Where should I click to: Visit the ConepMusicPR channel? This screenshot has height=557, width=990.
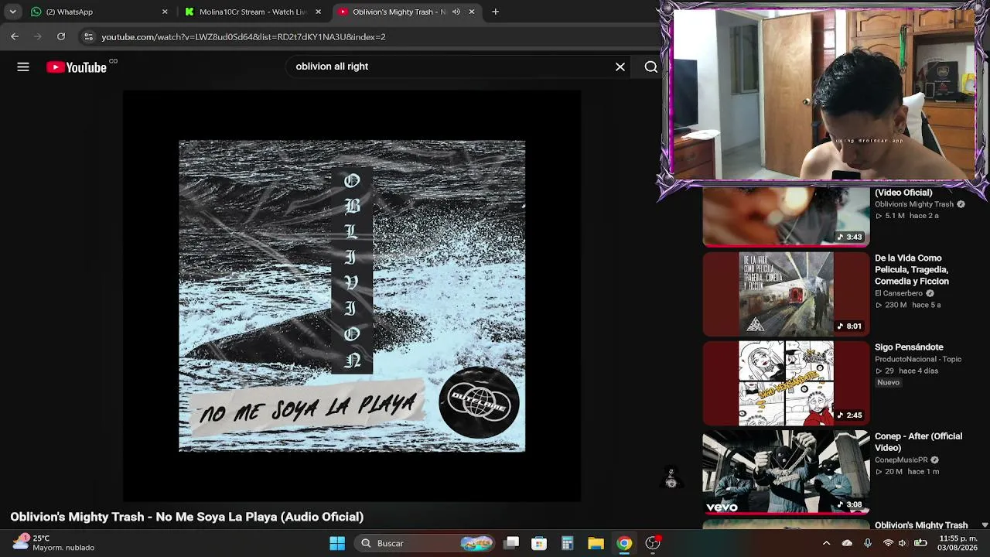[x=901, y=460]
